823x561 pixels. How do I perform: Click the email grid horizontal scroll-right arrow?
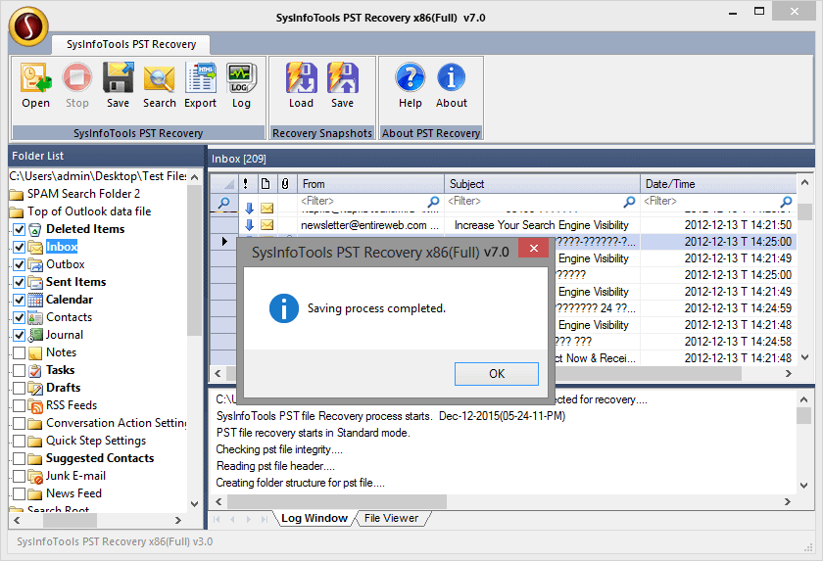pos(788,373)
